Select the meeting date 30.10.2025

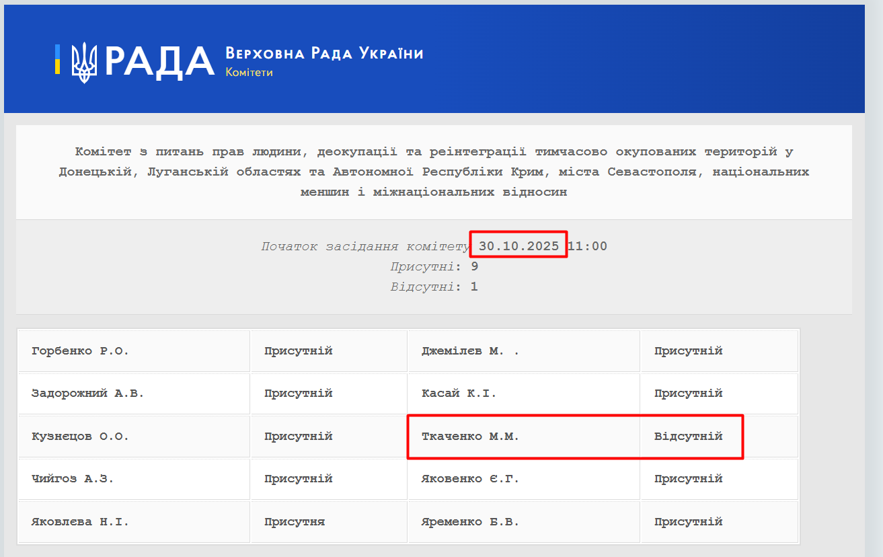click(519, 246)
